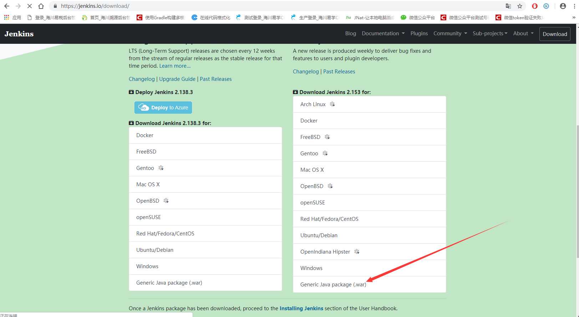Screen dimensions: 579x317
Task: Click the gear icon beside LTS OpenBSD
Action: [x=166, y=201]
